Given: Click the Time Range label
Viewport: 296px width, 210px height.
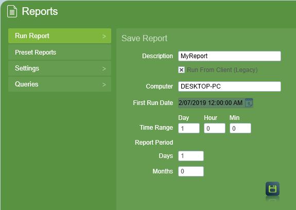Looking at the screenshot, I should click(x=156, y=128).
